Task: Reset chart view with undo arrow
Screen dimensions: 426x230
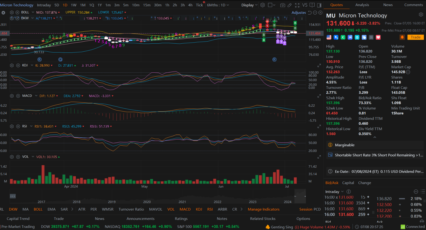Action: 310,13
